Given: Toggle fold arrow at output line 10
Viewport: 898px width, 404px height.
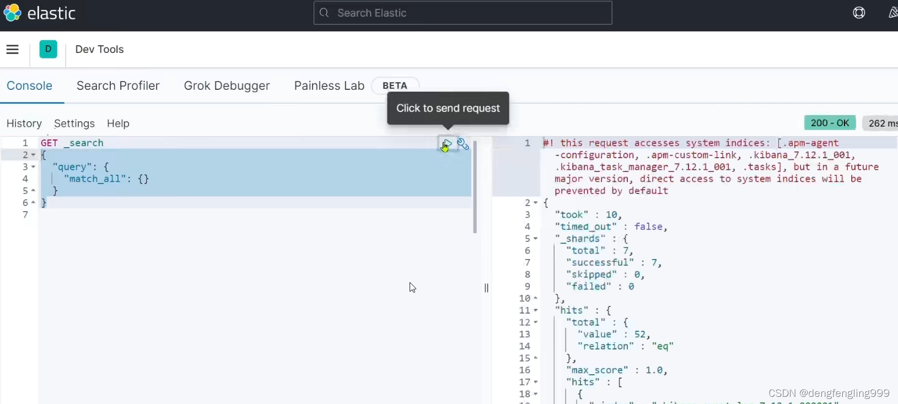Looking at the screenshot, I should coord(535,298).
